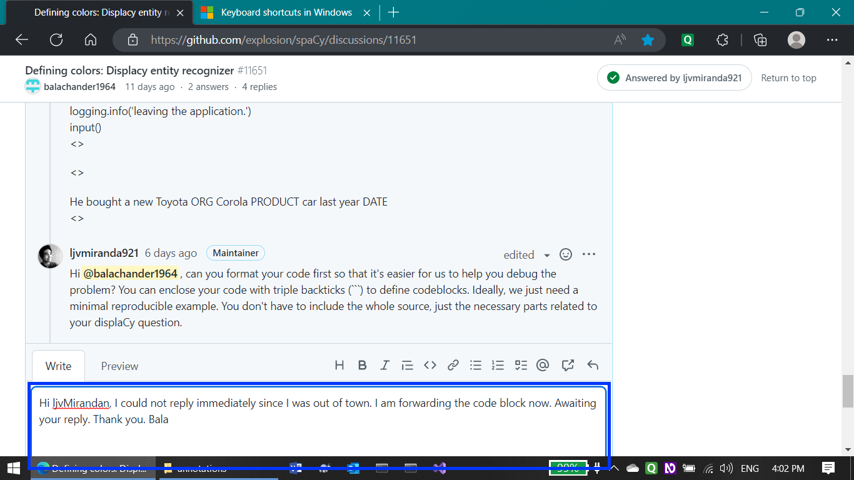Insert a numbered list

click(x=498, y=366)
